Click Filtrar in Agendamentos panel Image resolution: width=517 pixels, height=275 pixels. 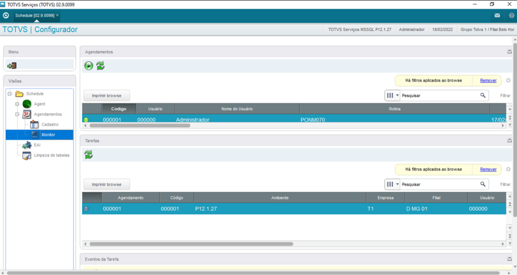coord(506,95)
